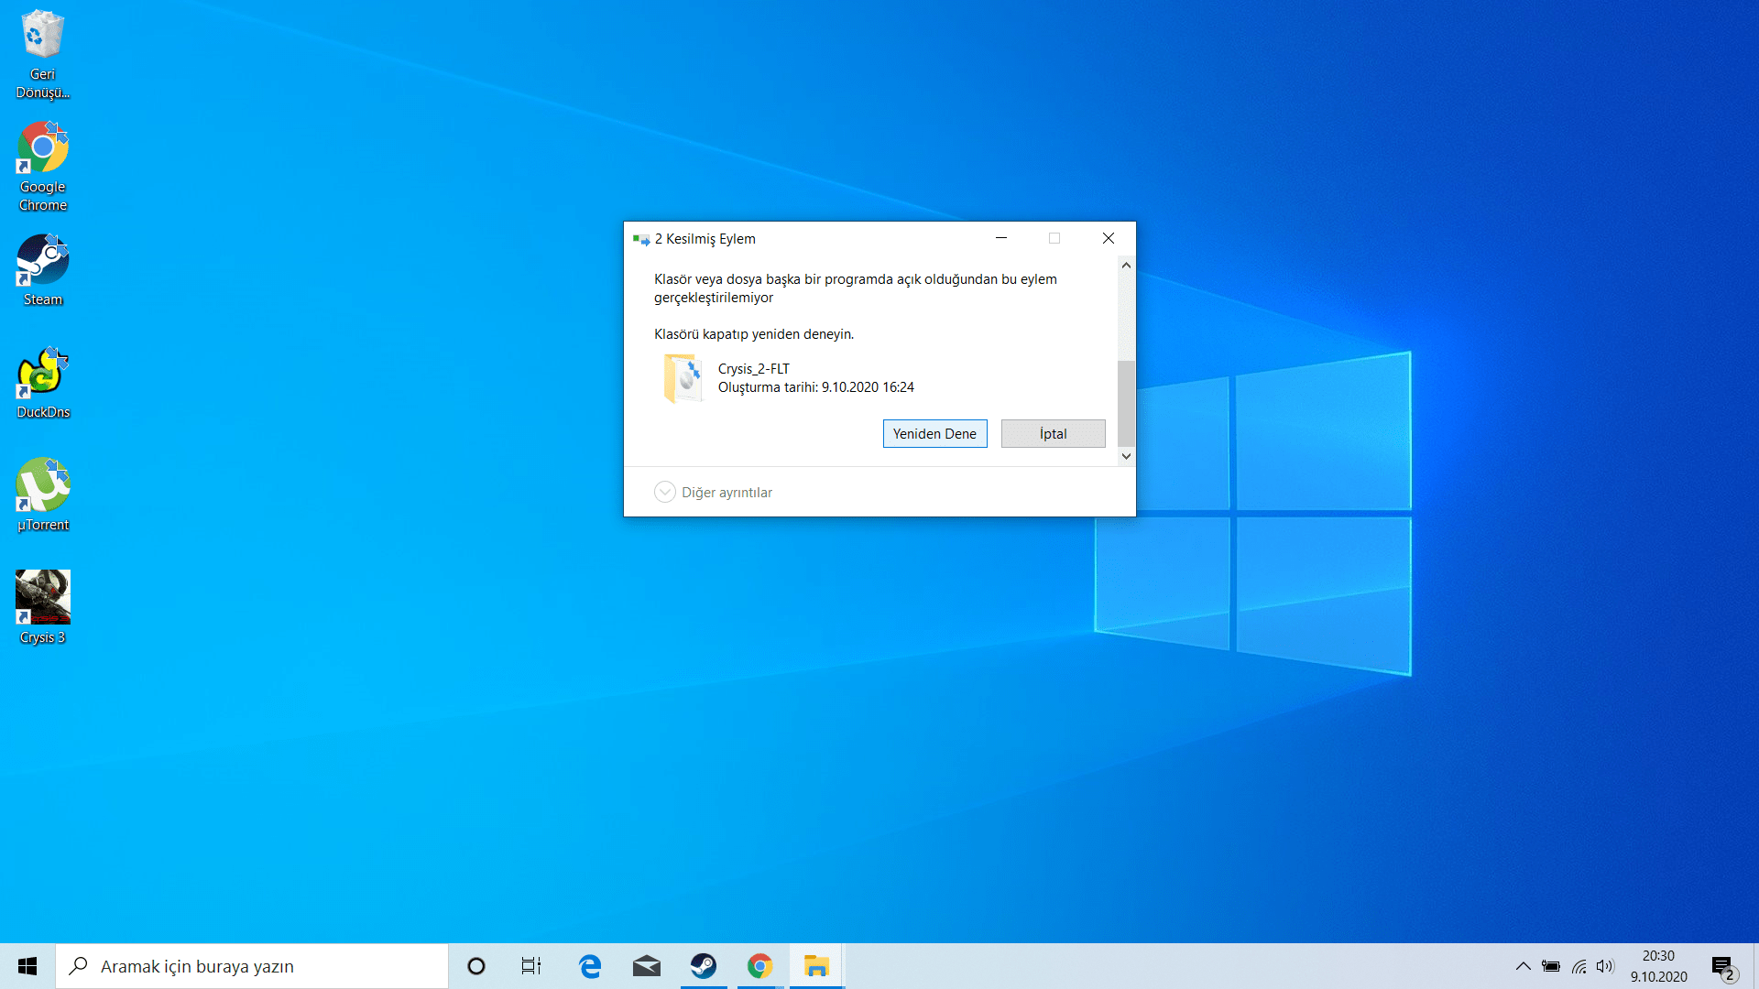
Task: Click the dialog scrollbar up arrow
Action: coord(1126,266)
